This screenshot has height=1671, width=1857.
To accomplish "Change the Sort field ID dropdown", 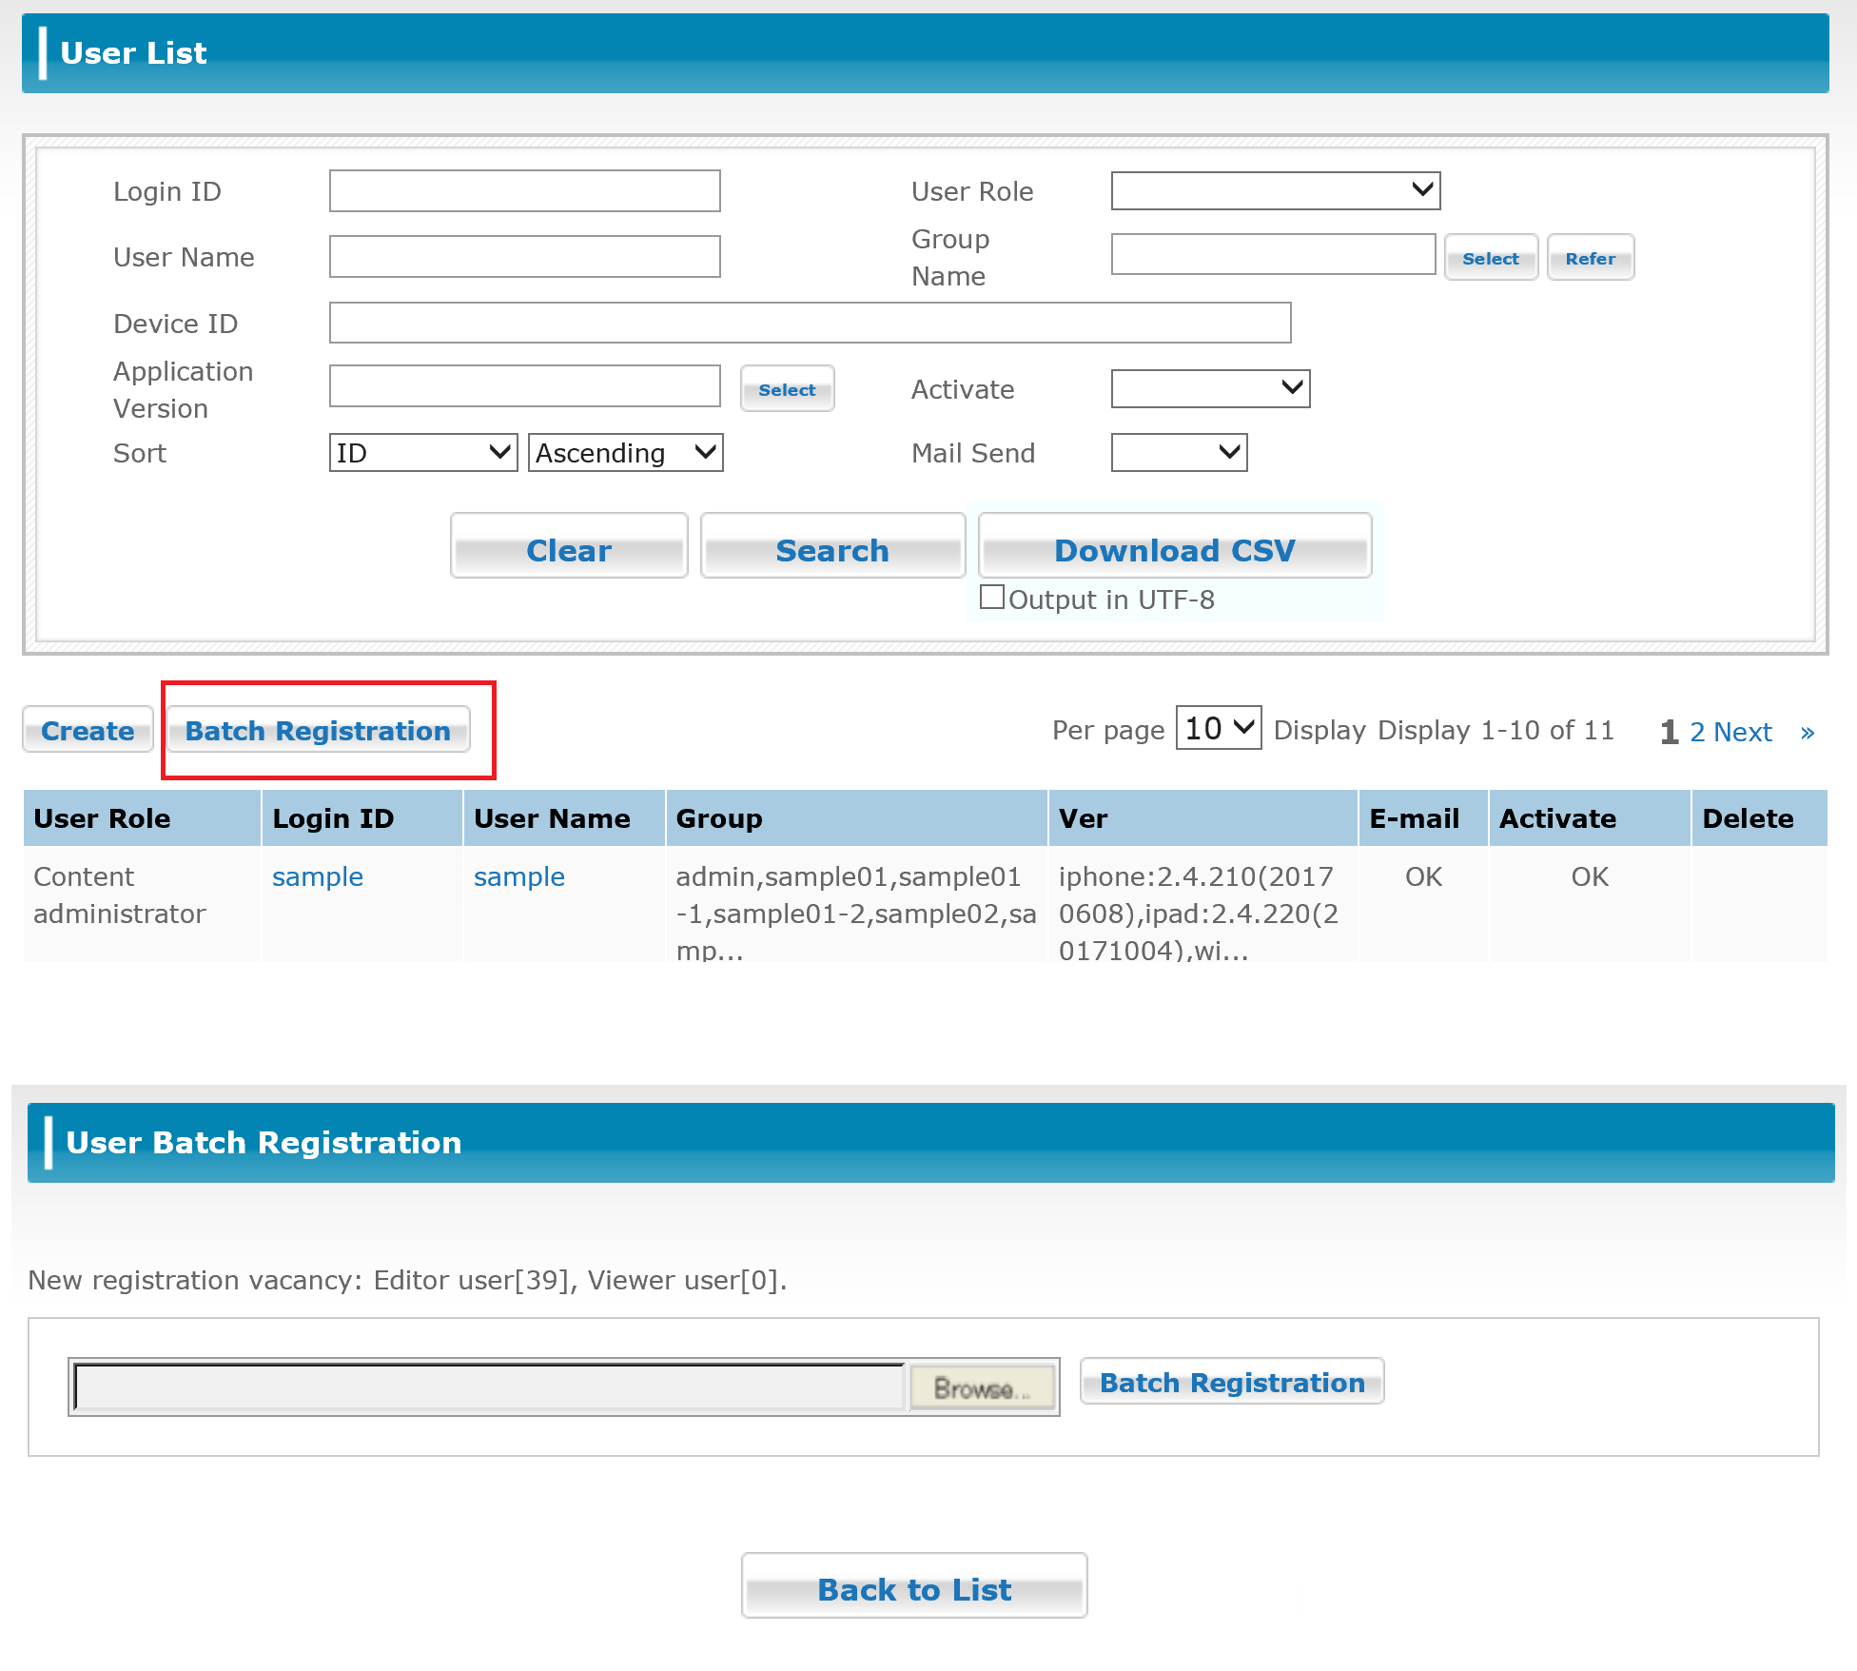I will [422, 452].
